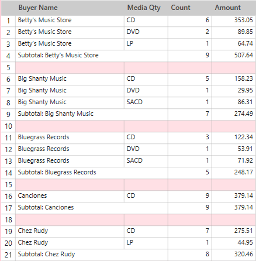Select row header number 5
Screen dimensions: 256x261
[8, 68]
